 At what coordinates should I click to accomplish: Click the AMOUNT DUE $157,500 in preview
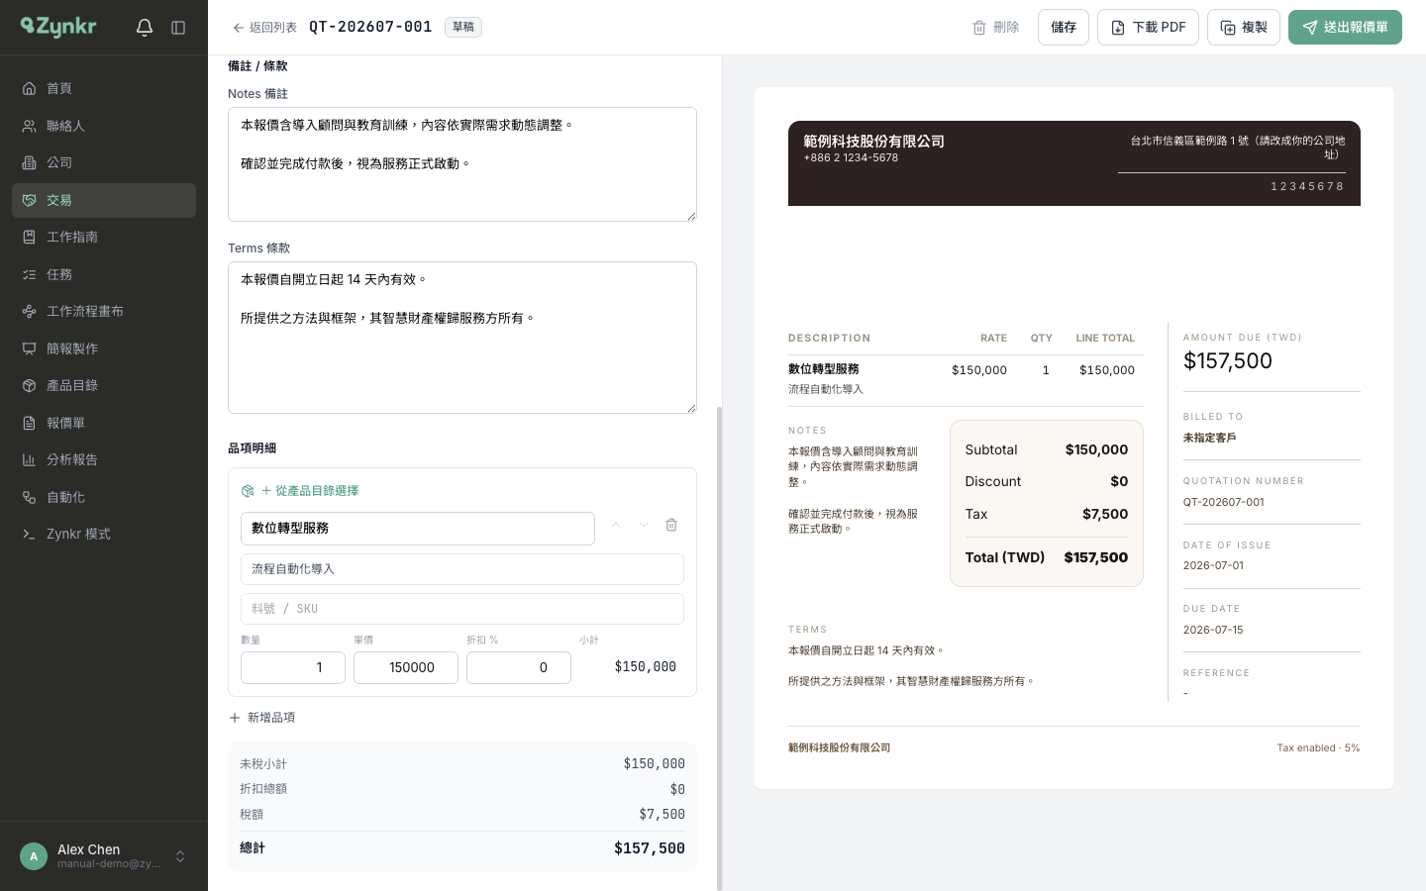1228,361
